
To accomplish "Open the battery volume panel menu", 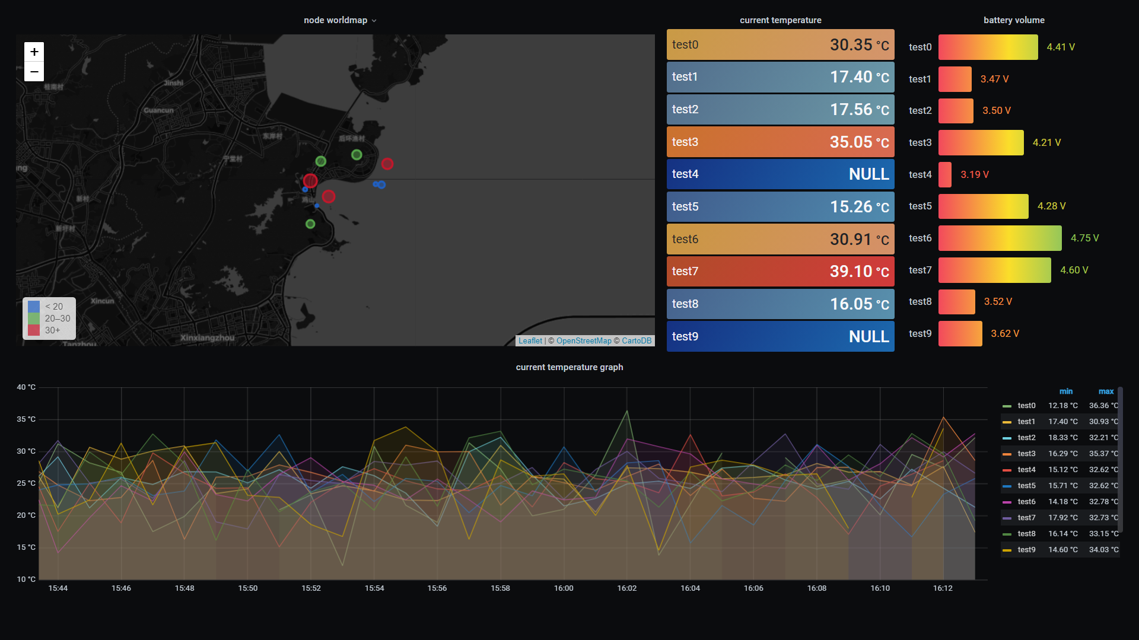I will (1014, 20).
